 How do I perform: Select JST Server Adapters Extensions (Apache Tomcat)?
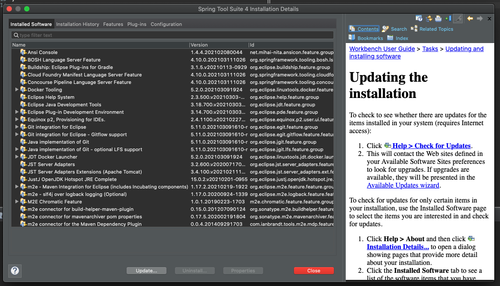pos(173,172)
